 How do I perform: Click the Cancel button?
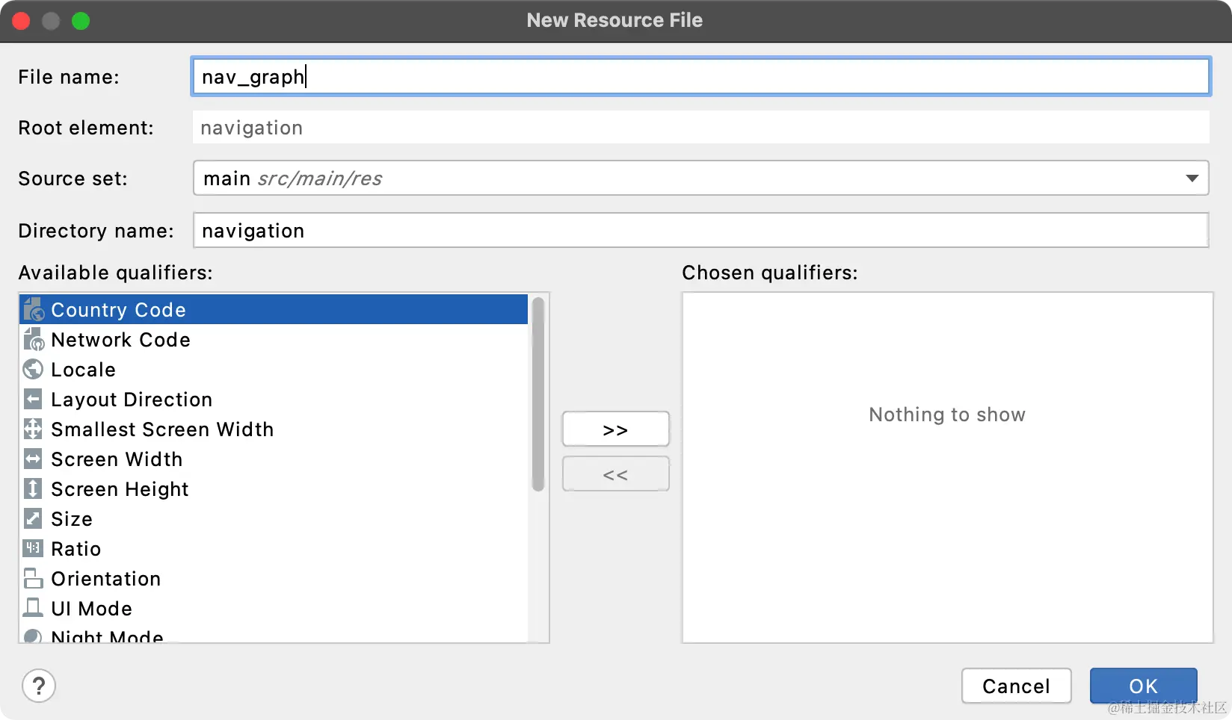click(1016, 686)
